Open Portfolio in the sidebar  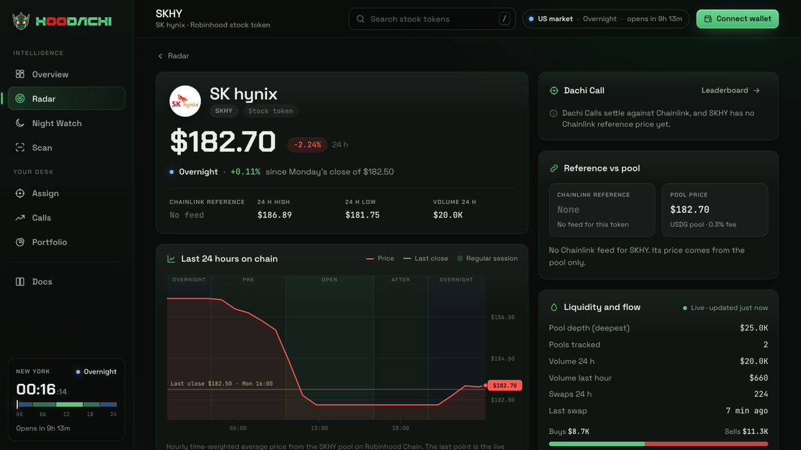67,242
